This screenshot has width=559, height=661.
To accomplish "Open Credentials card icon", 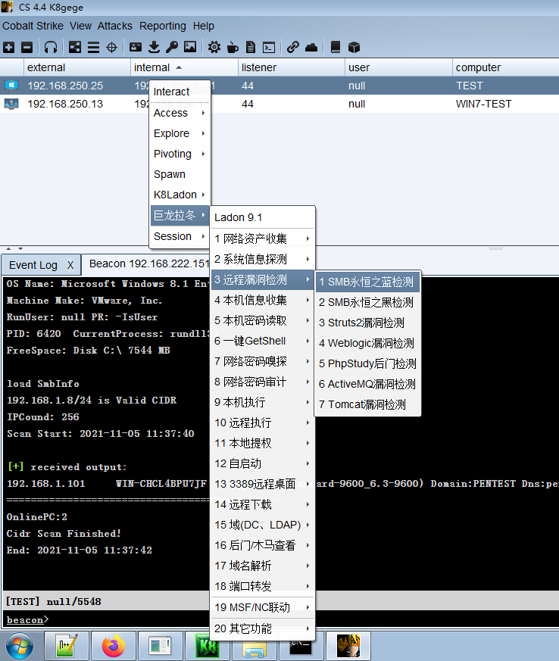I will pos(136,47).
